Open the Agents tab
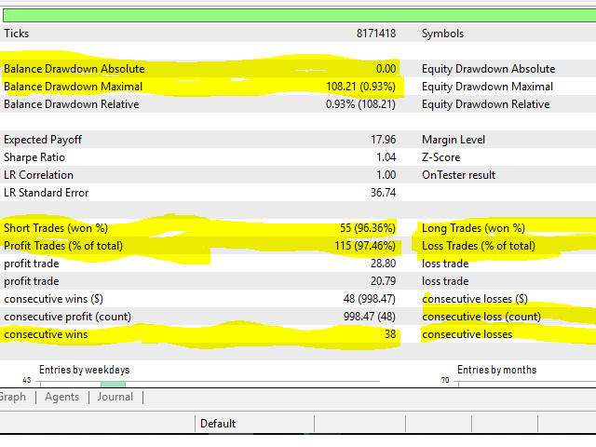Viewport: 596px width, 447px height. click(62, 397)
